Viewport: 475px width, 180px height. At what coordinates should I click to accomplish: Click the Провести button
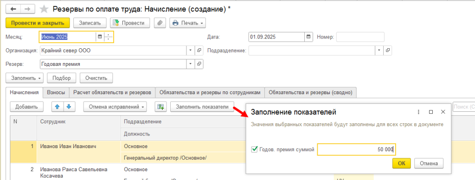click(x=130, y=23)
